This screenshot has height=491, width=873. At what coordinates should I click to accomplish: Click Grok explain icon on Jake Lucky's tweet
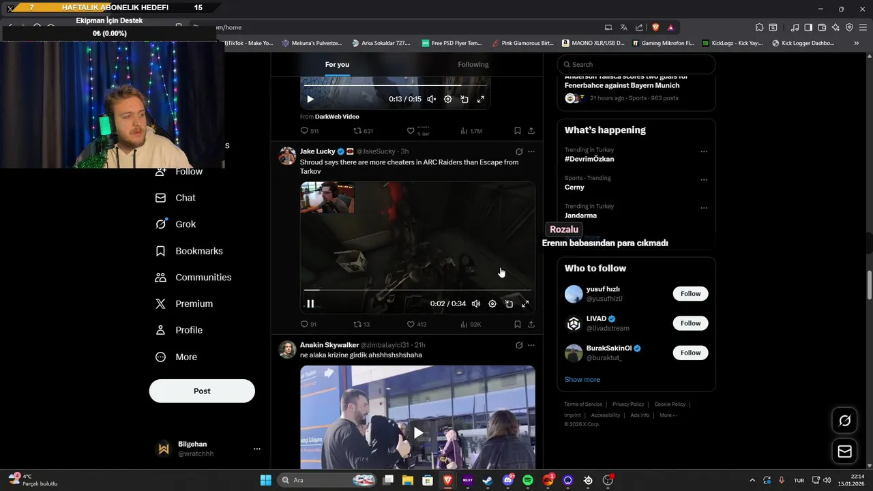click(519, 151)
